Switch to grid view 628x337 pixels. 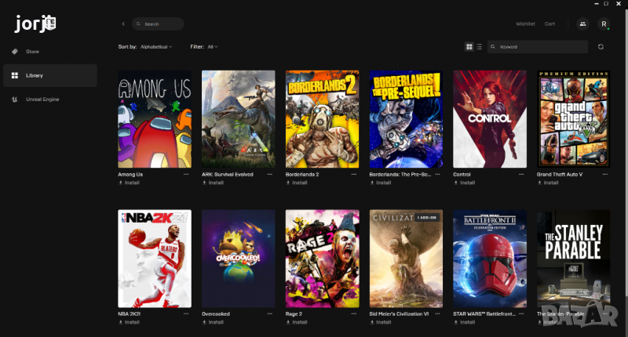pos(469,47)
